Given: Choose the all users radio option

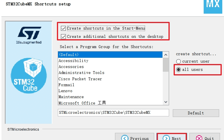Looking at the screenshot, I should (179, 69).
